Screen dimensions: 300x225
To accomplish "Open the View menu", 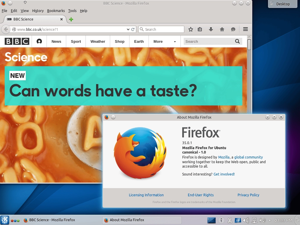I will click(25, 11).
